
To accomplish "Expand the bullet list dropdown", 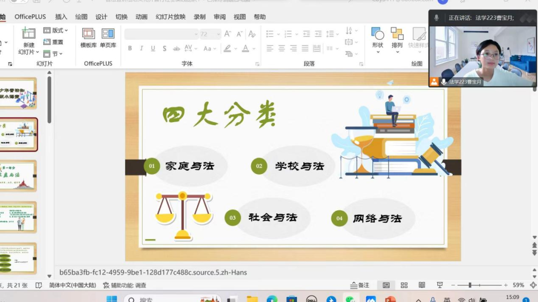I will coord(278,34).
